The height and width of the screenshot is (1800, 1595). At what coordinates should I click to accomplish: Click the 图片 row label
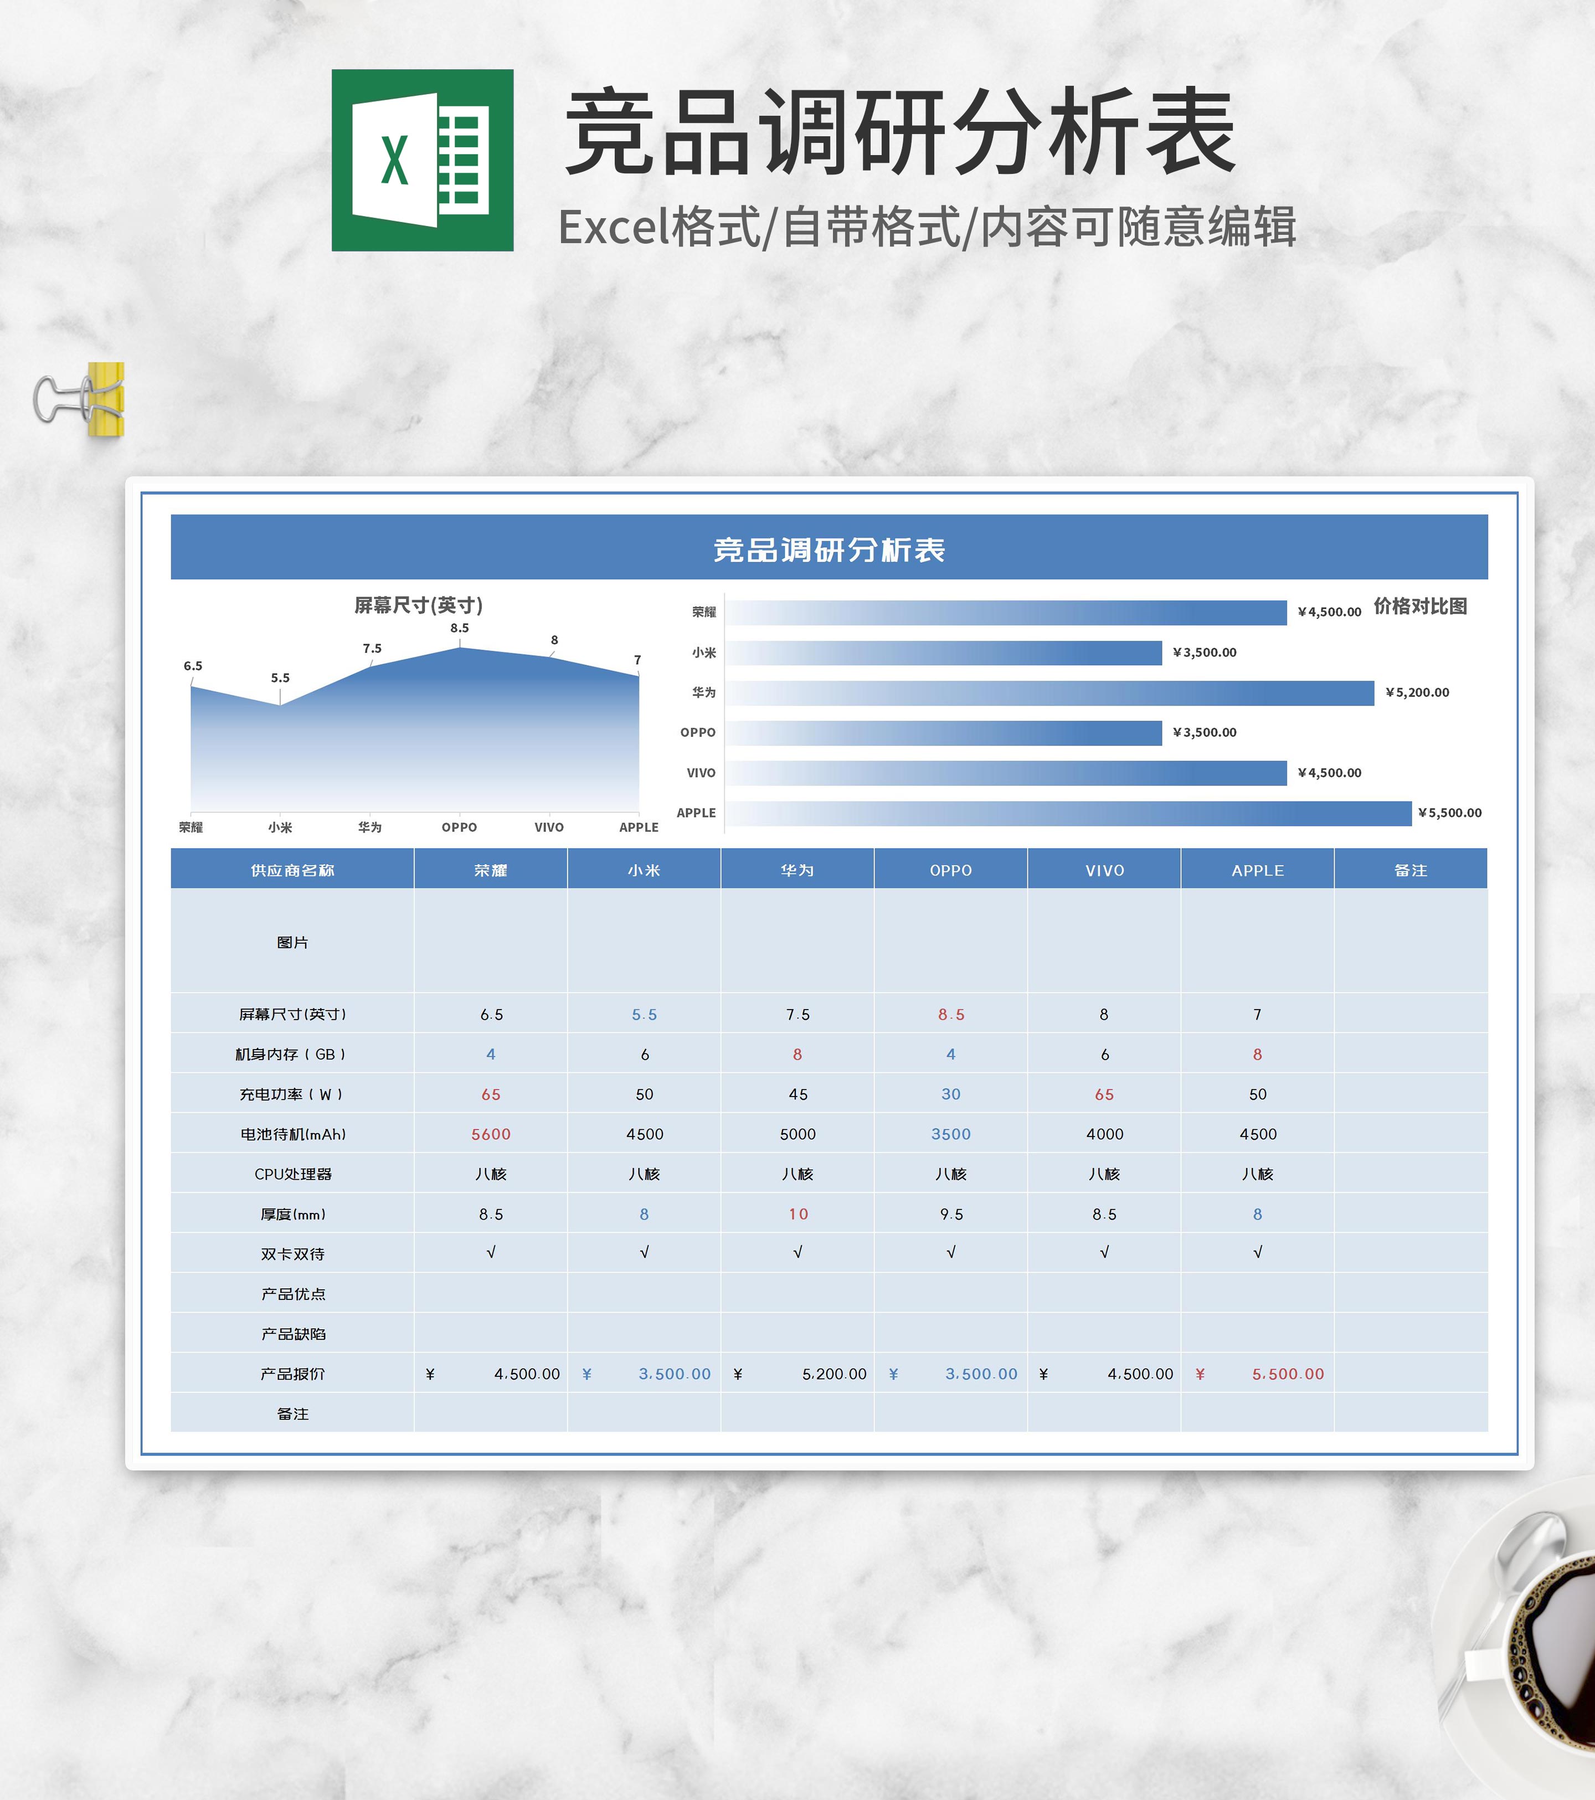coord(292,942)
